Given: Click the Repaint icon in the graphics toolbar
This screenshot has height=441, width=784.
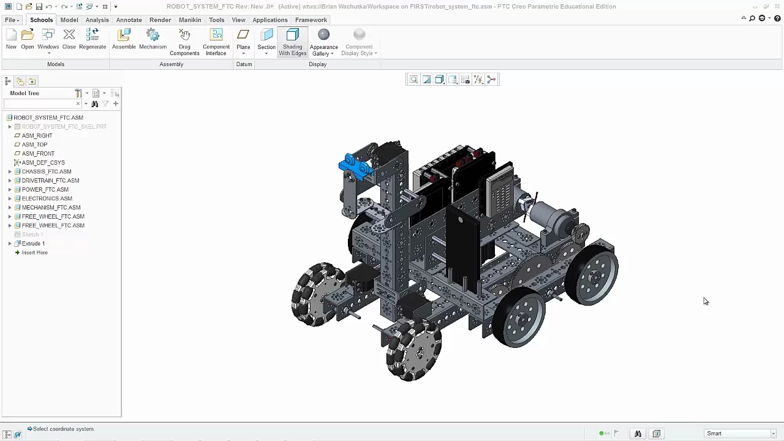Looking at the screenshot, I should point(427,80).
